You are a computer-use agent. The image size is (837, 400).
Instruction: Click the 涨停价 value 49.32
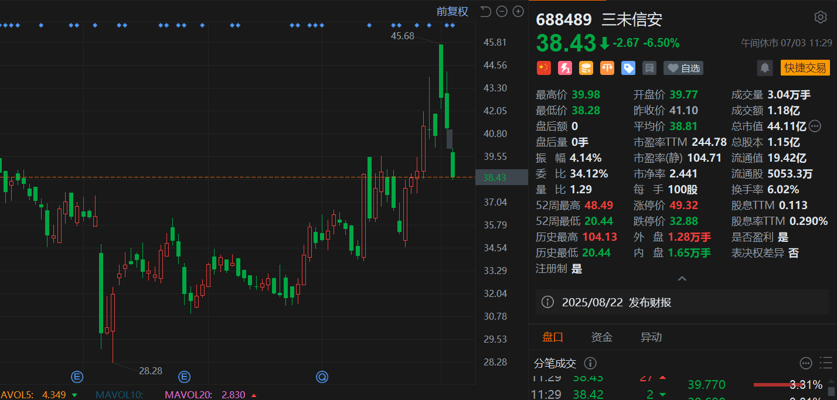tap(683, 206)
